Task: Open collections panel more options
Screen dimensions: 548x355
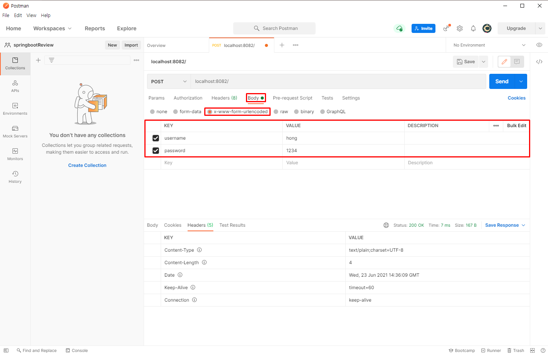Action: tap(136, 60)
